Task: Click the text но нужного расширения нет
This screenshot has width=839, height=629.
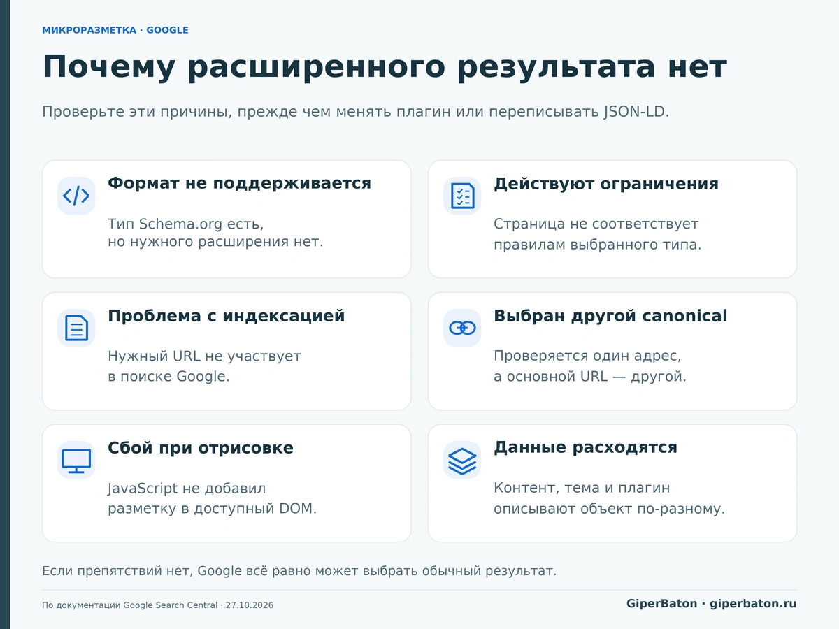Action: point(215,243)
